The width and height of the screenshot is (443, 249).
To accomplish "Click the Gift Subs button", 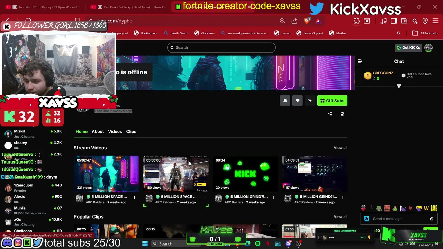I will (x=332, y=101).
